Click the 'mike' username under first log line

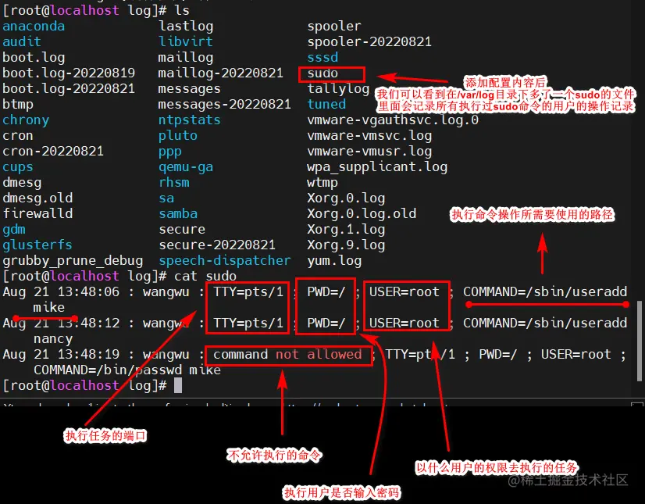point(49,308)
